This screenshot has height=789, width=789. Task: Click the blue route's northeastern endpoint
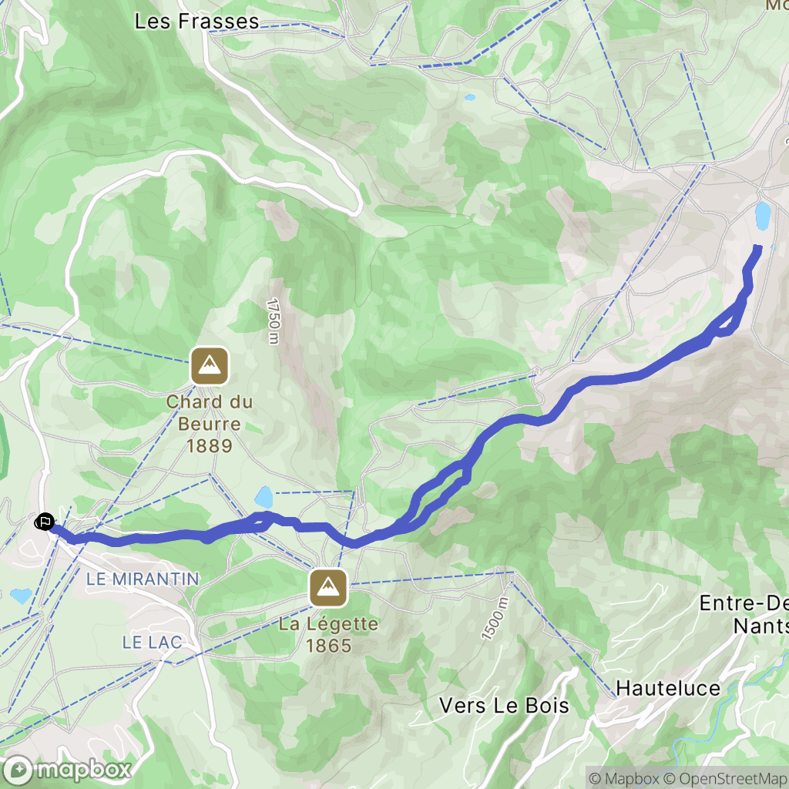coord(758,247)
